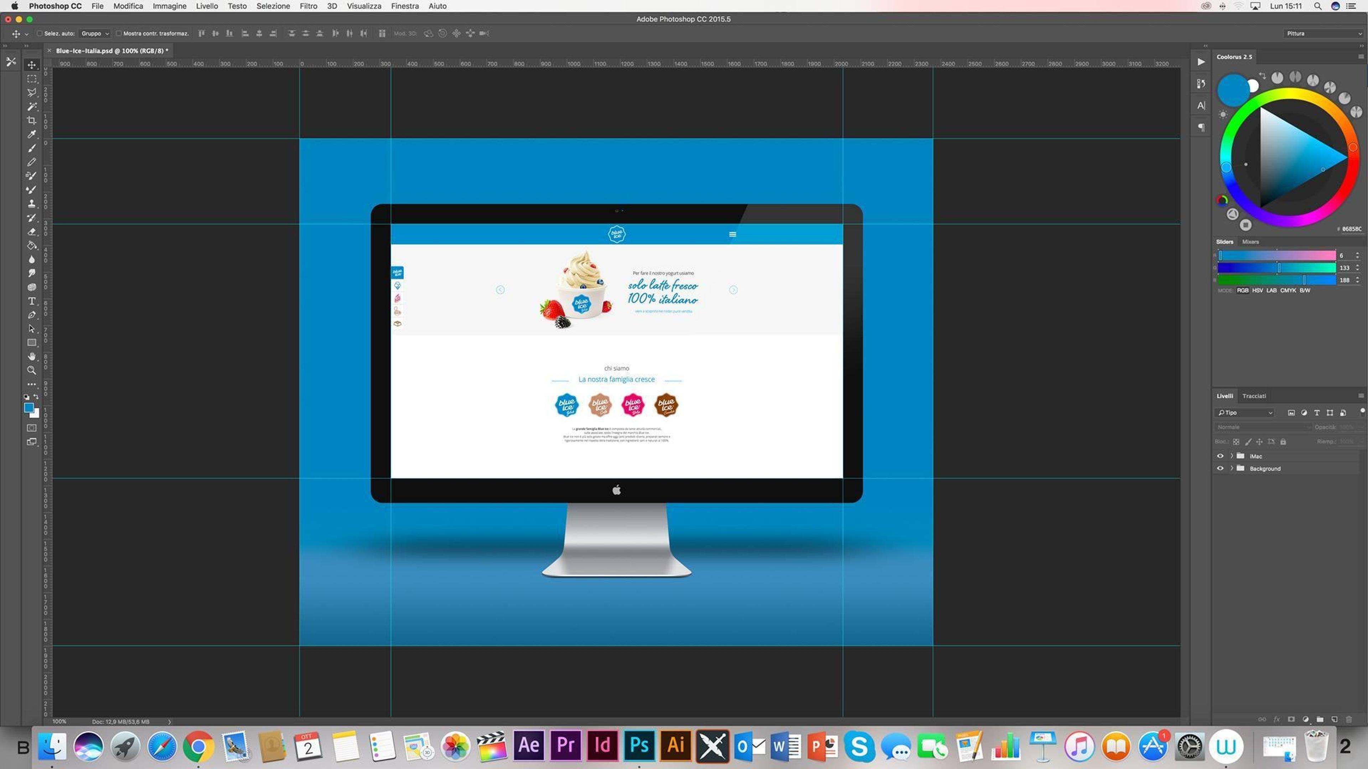Select the Zoom tool in toolbar
Viewport: 1368px width, 769px height.
tap(32, 370)
